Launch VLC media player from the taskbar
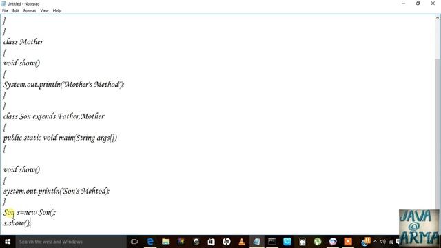The image size is (441, 248). 242,242
